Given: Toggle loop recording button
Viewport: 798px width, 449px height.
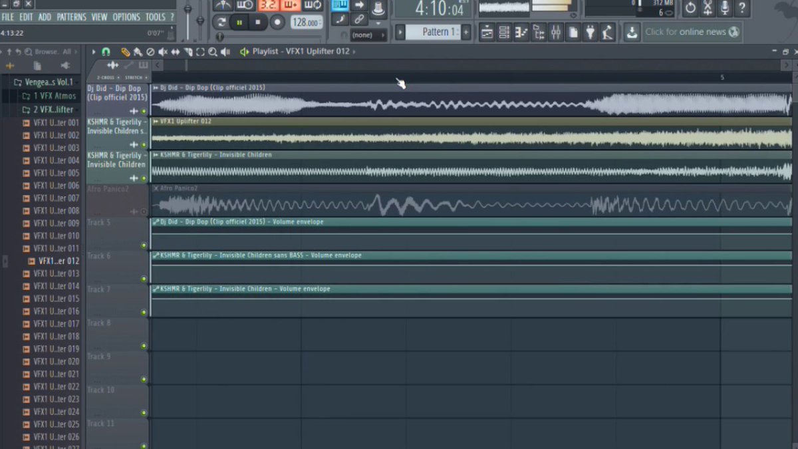Looking at the screenshot, I should click(313, 5).
